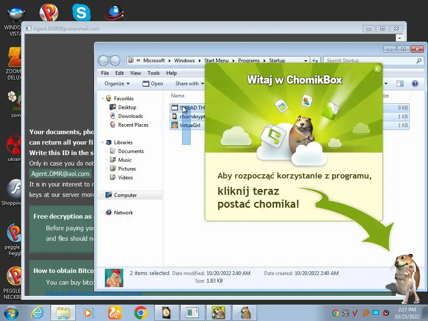
Task: Open Explorer help question mark icon
Action: tap(415, 84)
